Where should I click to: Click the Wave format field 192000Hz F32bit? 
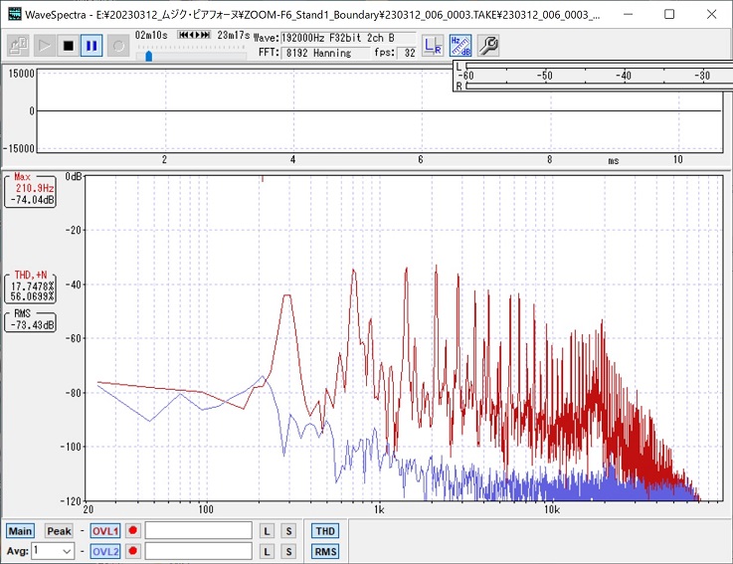[348, 38]
